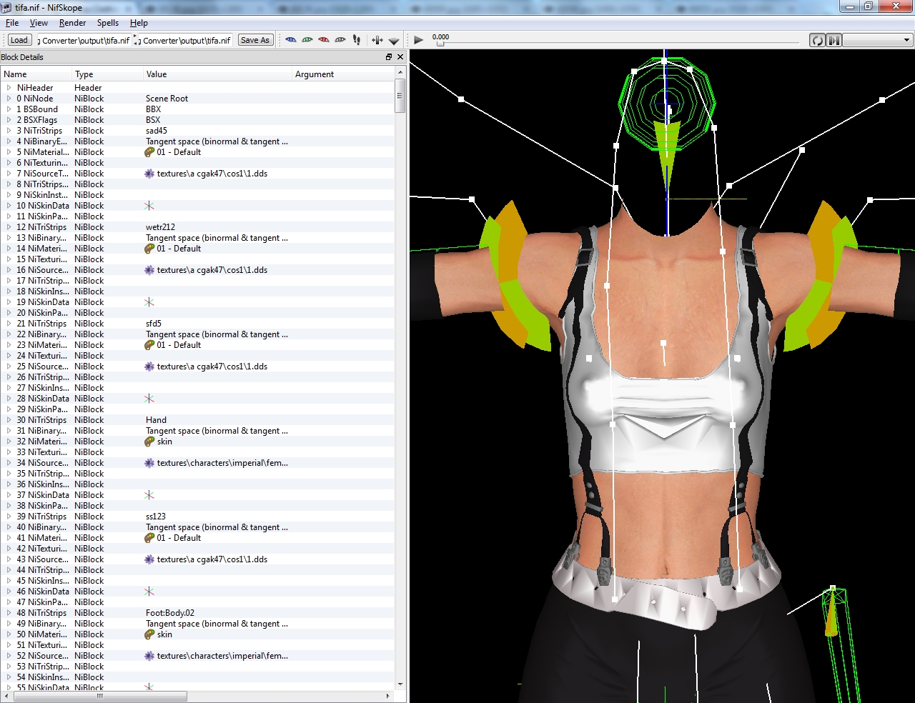The image size is (915, 703).
Task: Click the axis icon in row 28
Action: tap(149, 399)
